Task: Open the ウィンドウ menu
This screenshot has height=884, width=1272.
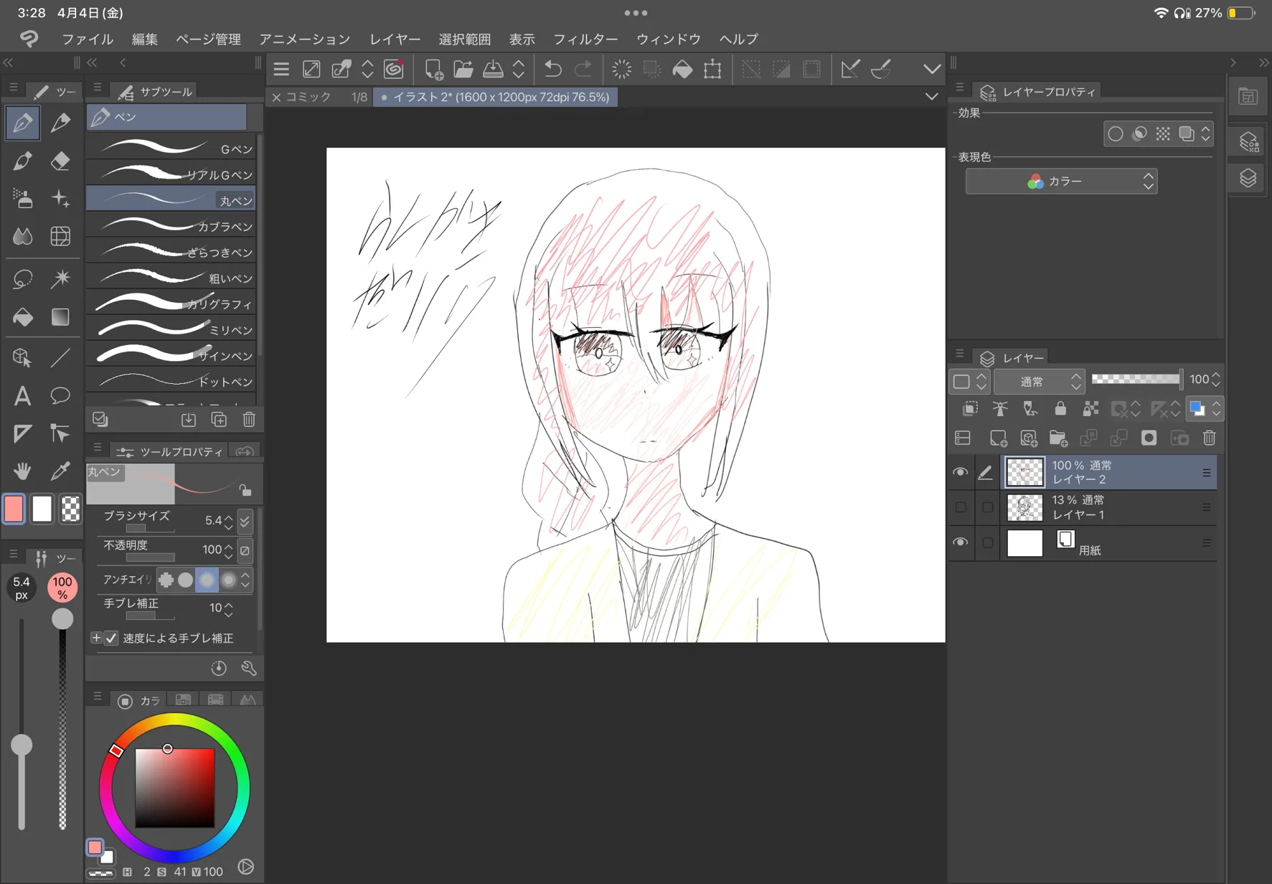Action: pyautogui.click(x=669, y=39)
